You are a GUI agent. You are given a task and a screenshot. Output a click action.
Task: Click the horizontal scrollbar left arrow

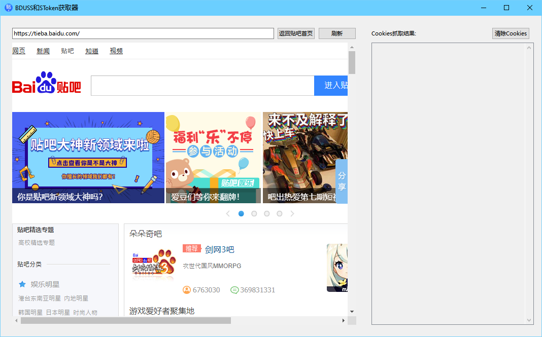pyautogui.click(x=16, y=320)
